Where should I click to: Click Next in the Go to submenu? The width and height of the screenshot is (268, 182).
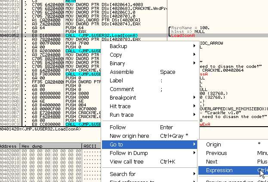click(212, 162)
